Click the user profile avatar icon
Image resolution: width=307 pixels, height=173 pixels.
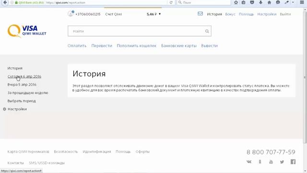tap(71, 14)
